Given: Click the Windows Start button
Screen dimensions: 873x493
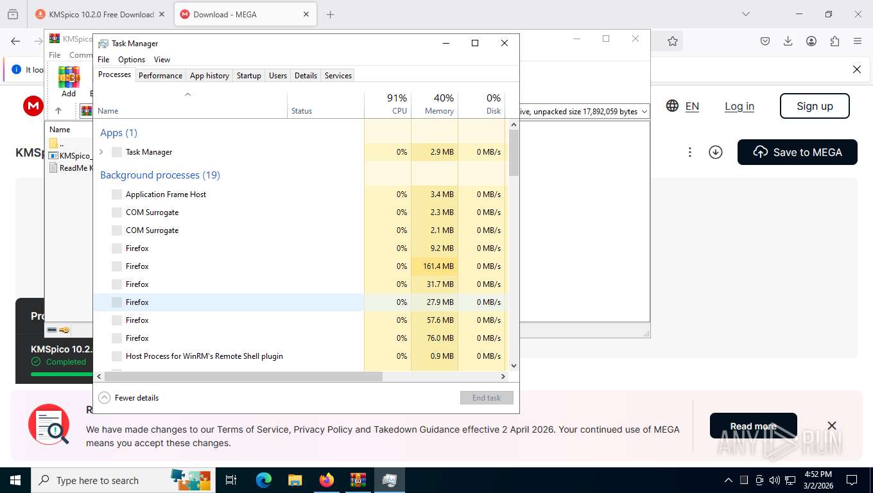Looking at the screenshot, I should click(15, 480).
